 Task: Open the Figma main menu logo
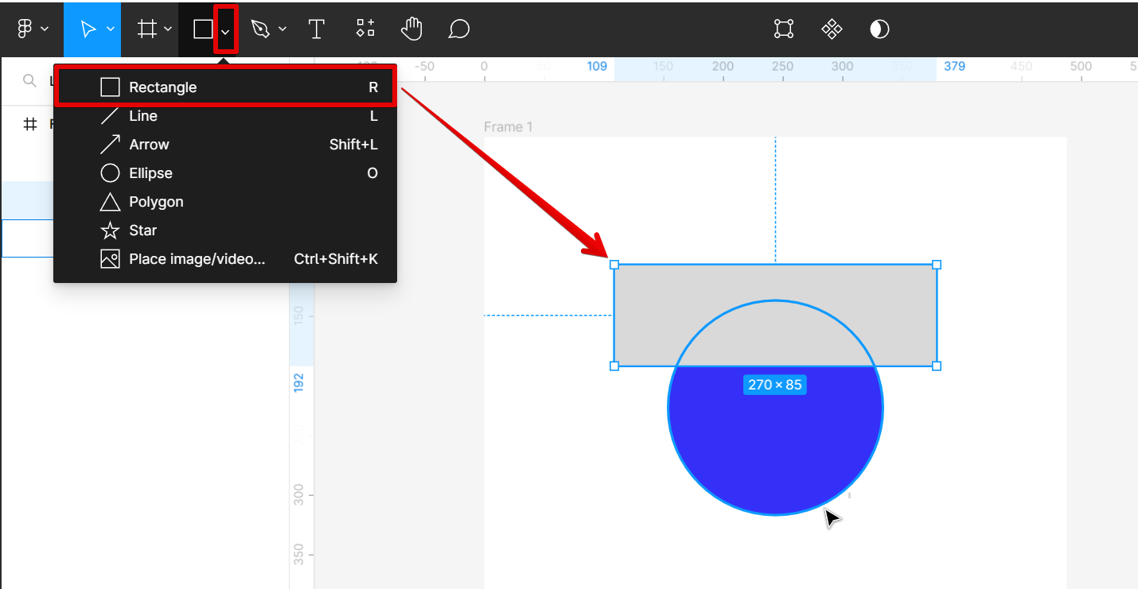tap(25, 29)
